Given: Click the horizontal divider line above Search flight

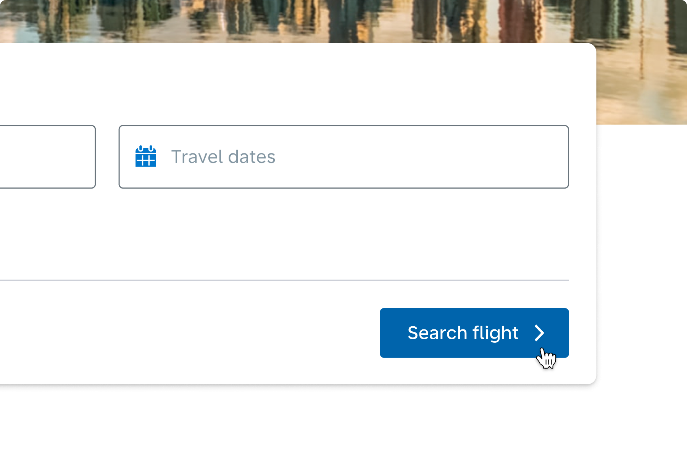Looking at the screenshot, I should pos(284,280).
